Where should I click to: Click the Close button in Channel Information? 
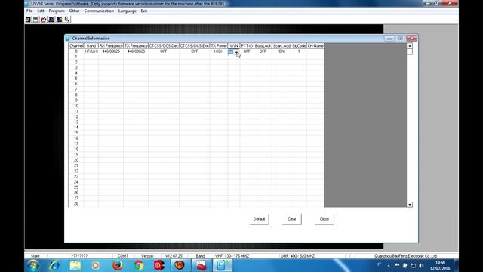pyautogui.click(x=325, y=219)
